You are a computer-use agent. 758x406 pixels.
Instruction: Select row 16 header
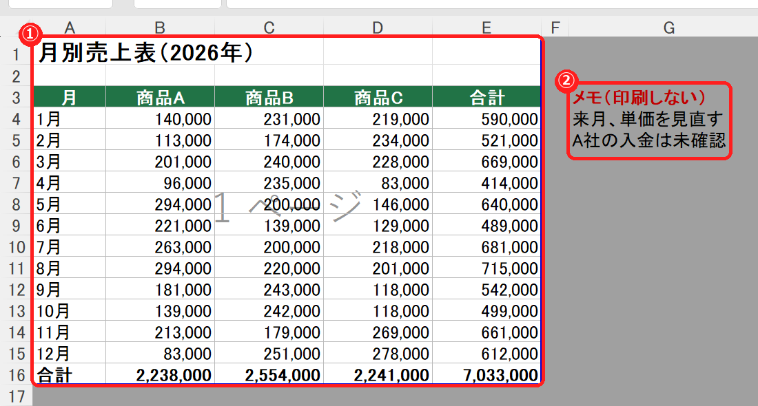point(16,375)
